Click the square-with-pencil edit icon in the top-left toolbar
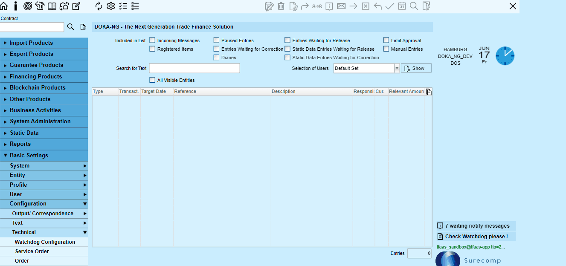The height and width of the screenshot is (266, 566). (x=76, y=6)
